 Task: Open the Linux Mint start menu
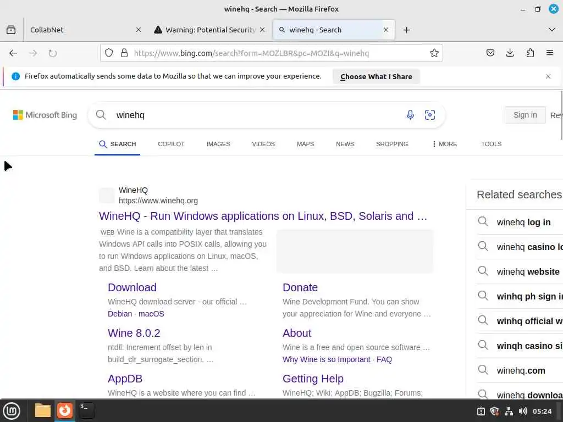pyautogui.click(x=12, y=410)
